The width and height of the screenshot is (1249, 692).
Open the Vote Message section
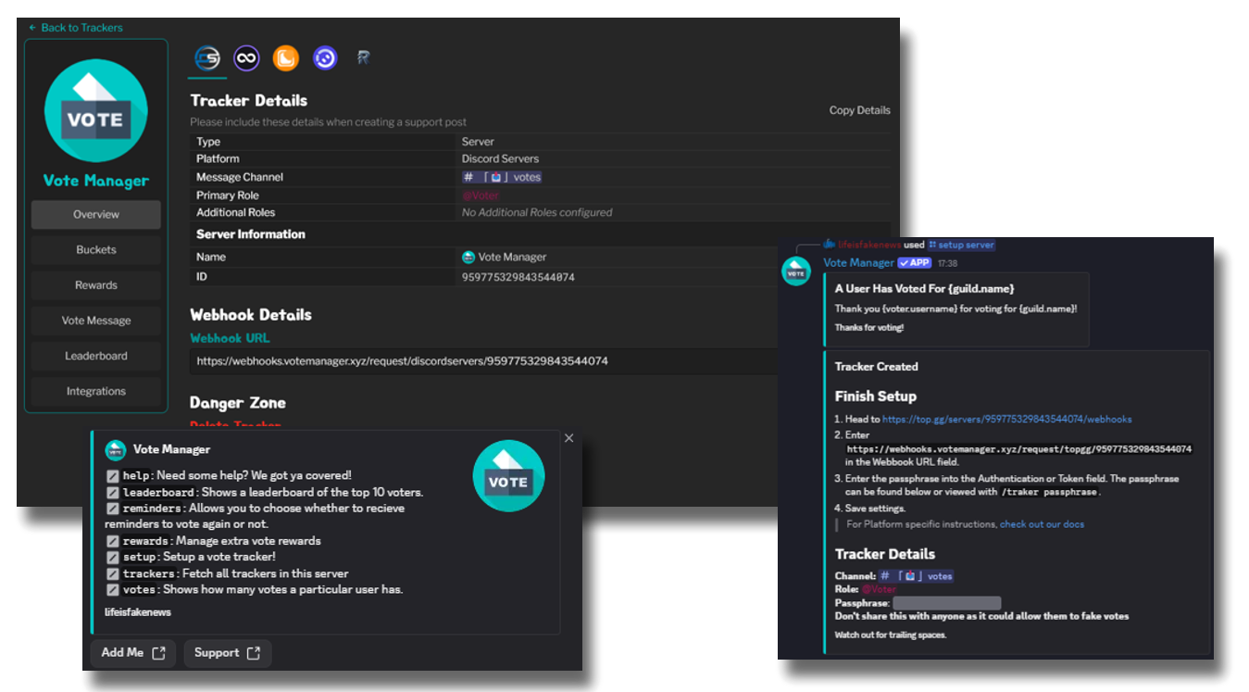[96, 321]
